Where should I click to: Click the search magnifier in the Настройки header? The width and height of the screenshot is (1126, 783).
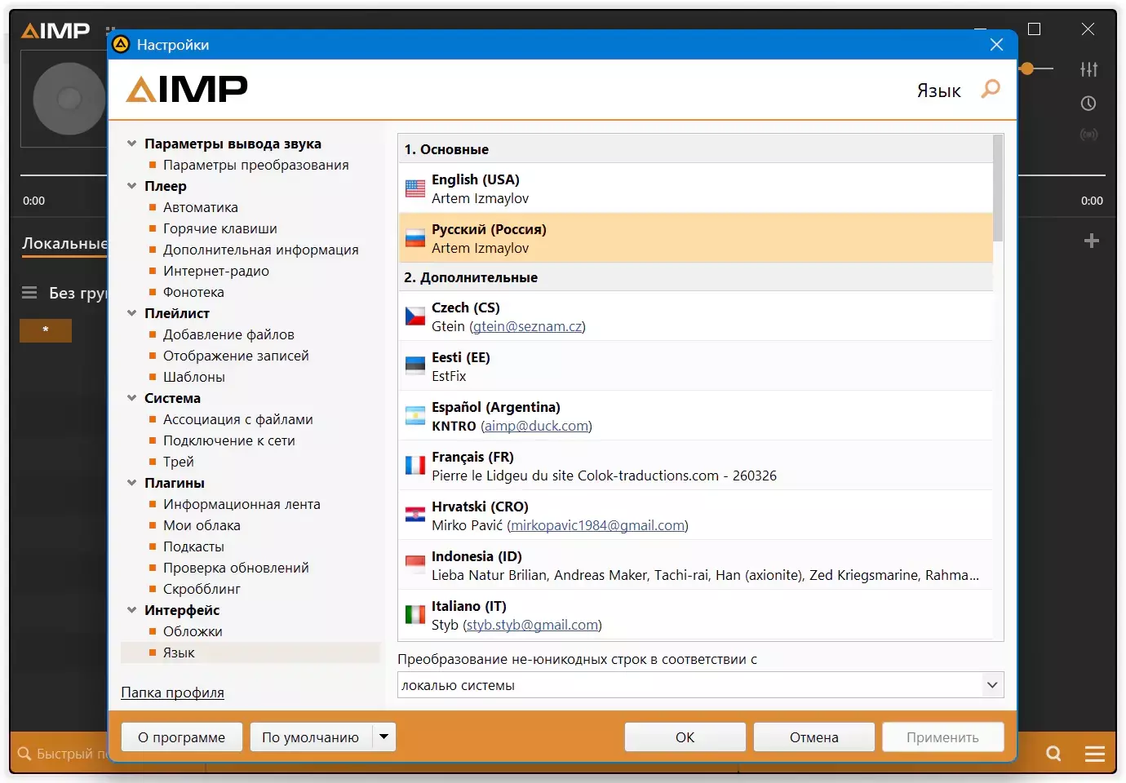[x=991, y=89]
